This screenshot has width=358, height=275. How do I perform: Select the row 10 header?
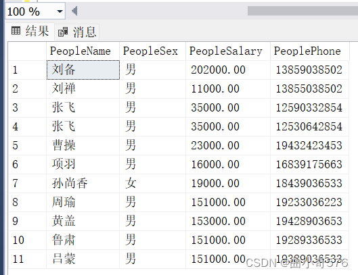click(27, 241)
